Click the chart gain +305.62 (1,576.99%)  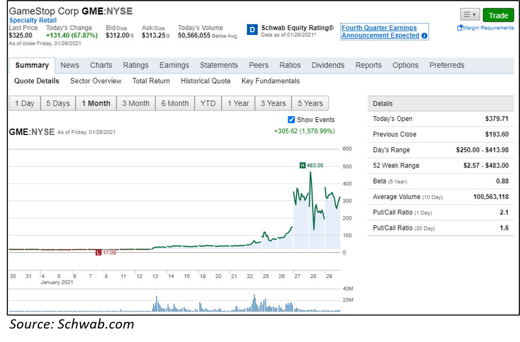[304, 131]
